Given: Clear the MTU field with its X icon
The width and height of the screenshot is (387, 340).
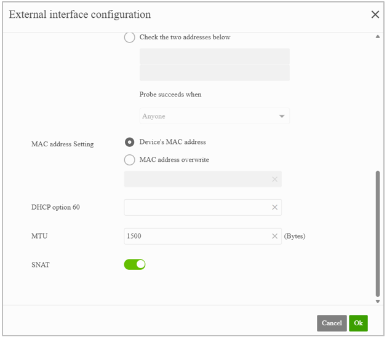Looking at the screenshot, I should 274,236.
